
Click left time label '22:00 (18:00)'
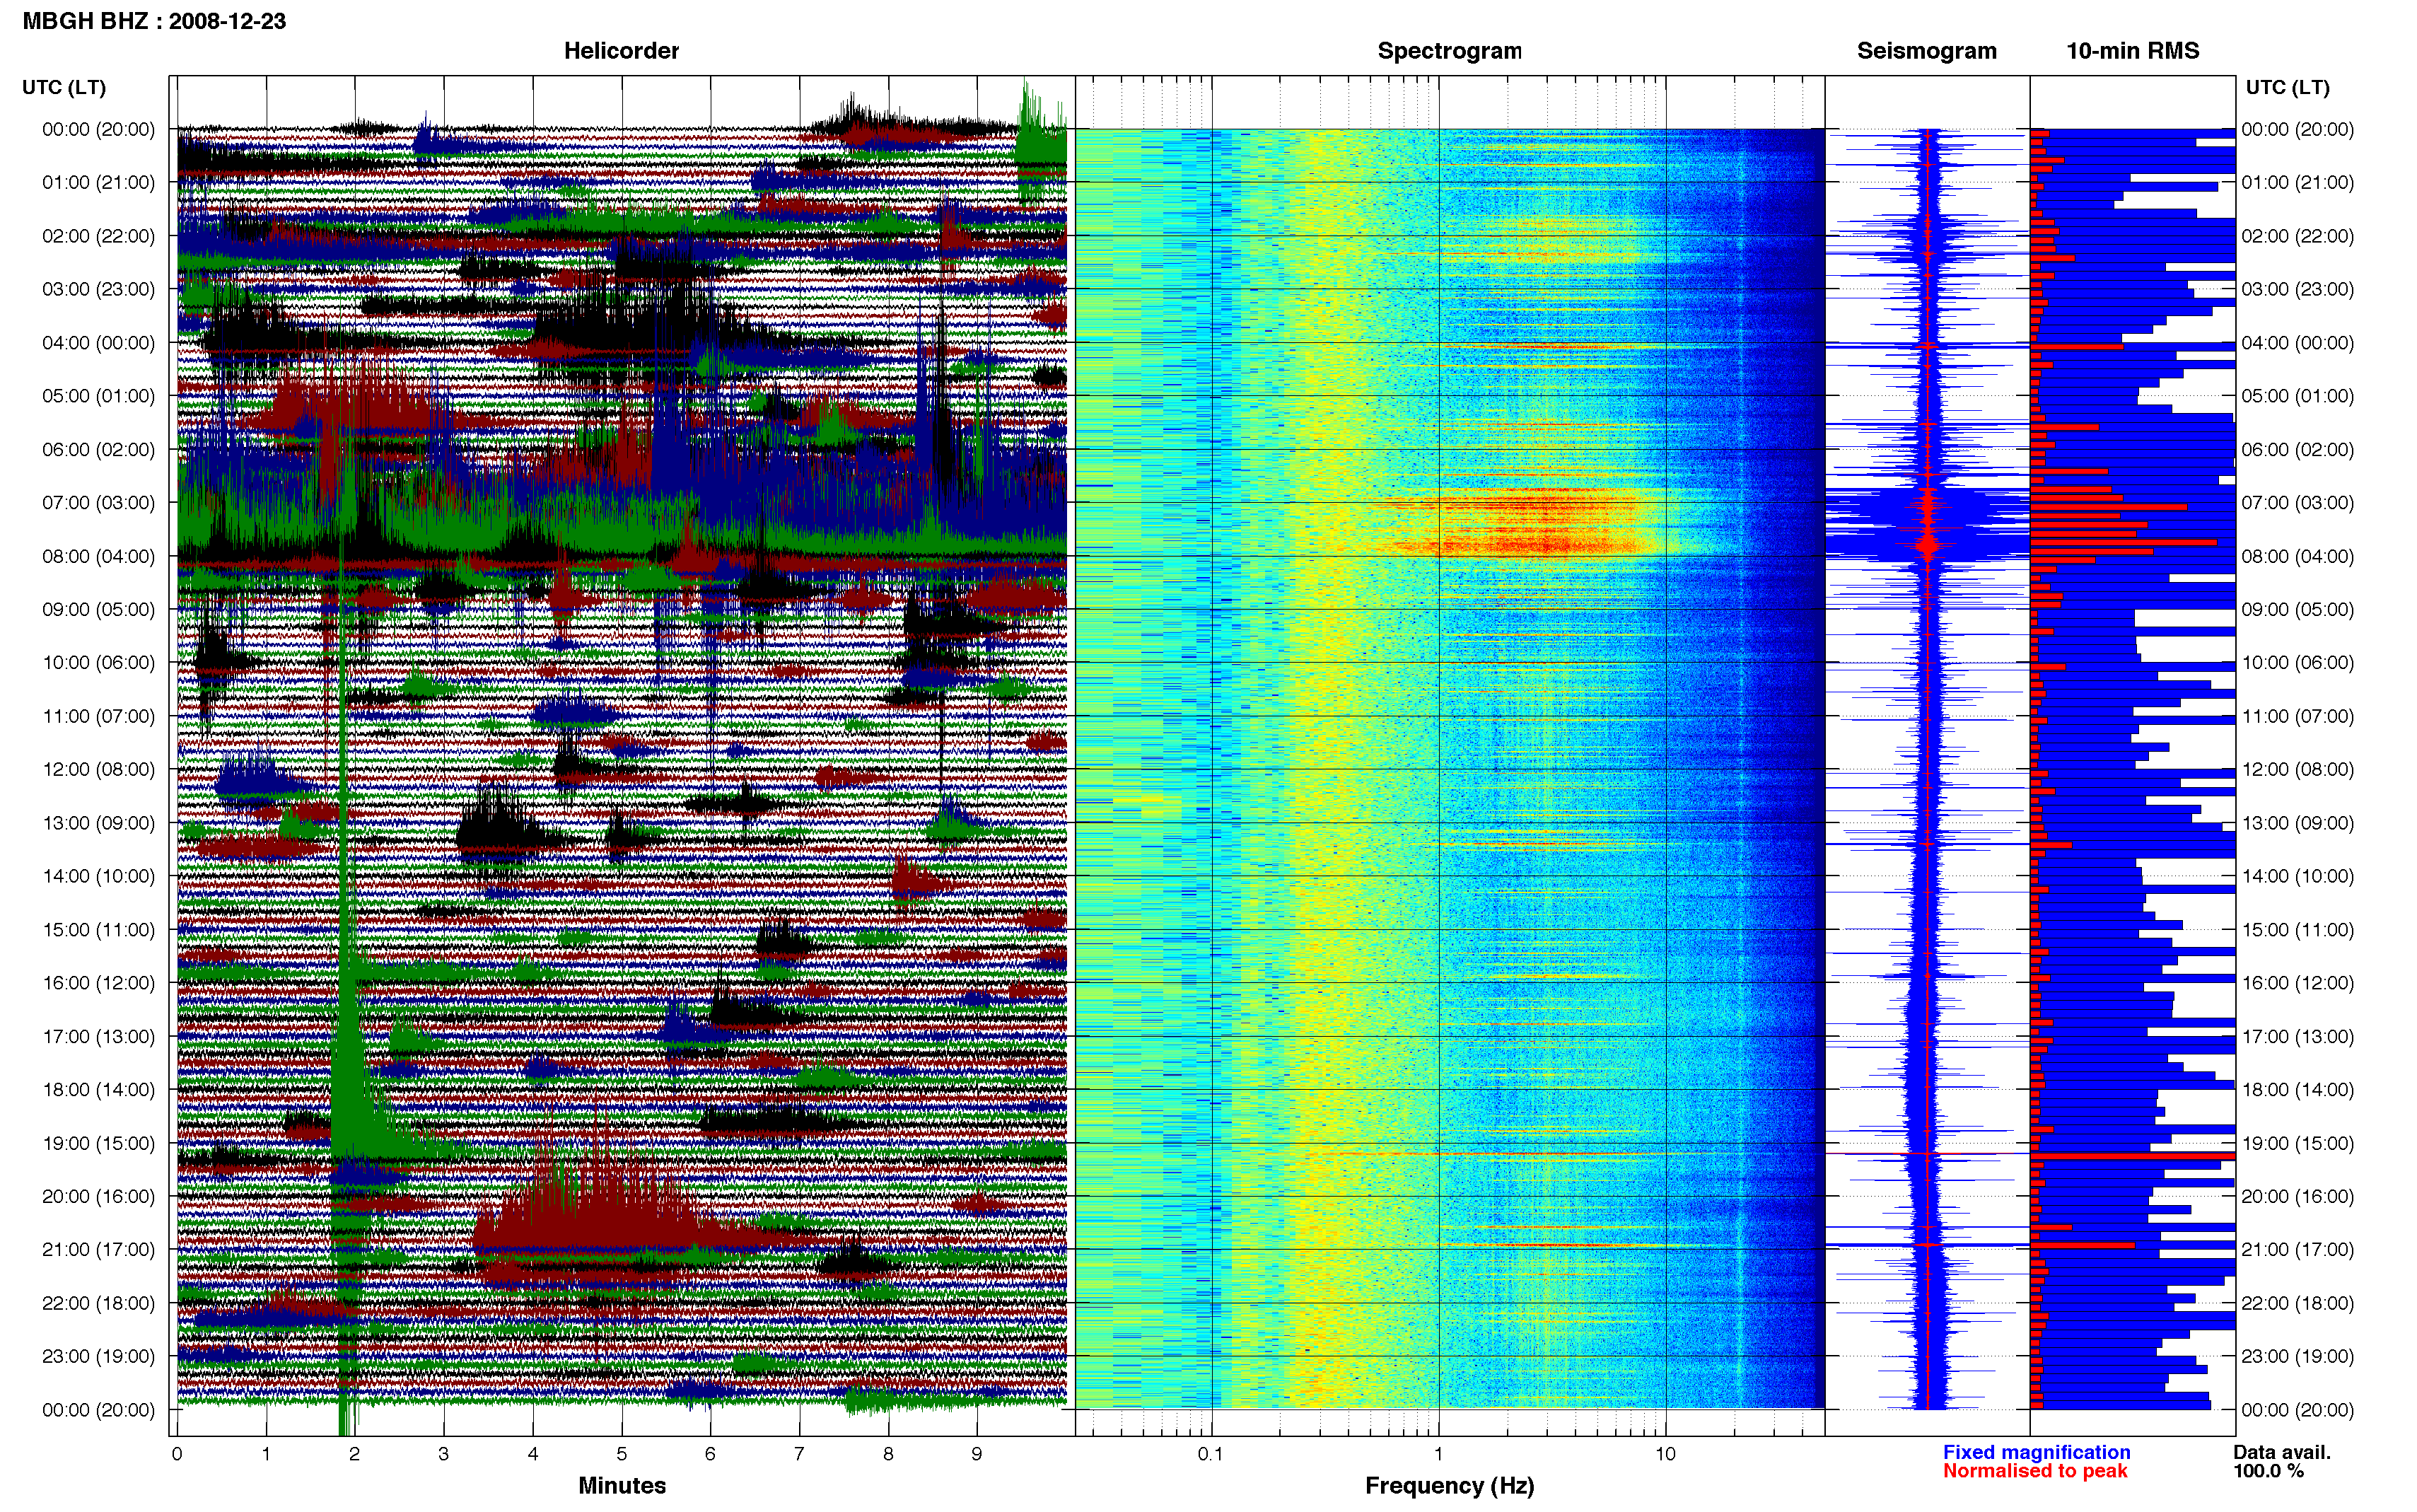[x=99, y=1303]
